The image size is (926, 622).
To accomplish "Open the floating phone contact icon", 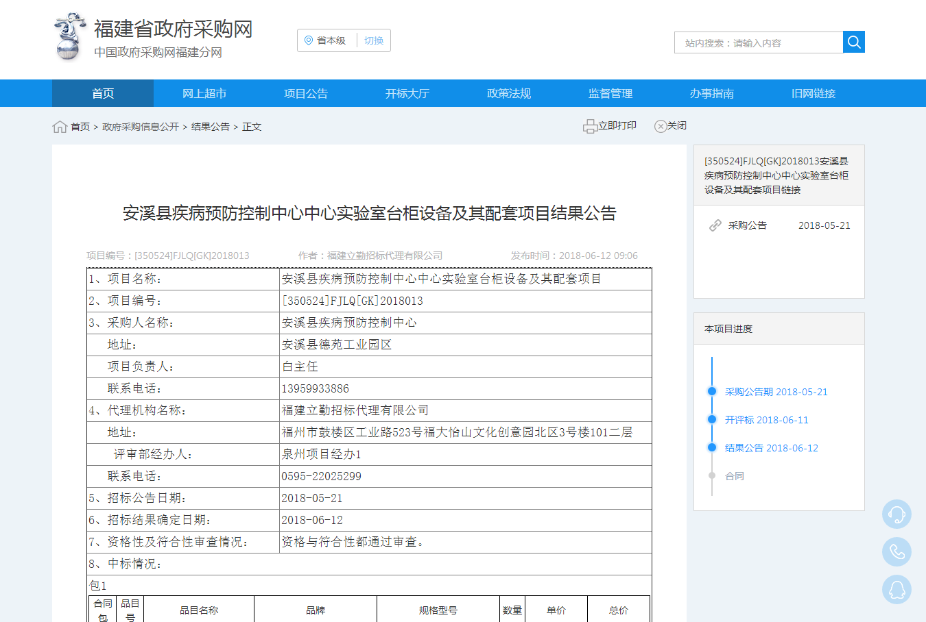I will pos(897,551).
